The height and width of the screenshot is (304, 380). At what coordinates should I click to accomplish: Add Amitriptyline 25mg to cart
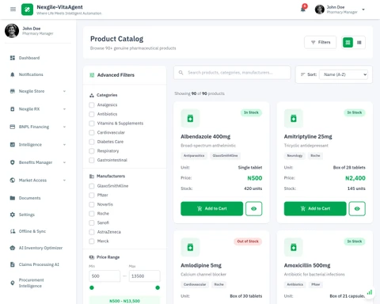(315, 208)
